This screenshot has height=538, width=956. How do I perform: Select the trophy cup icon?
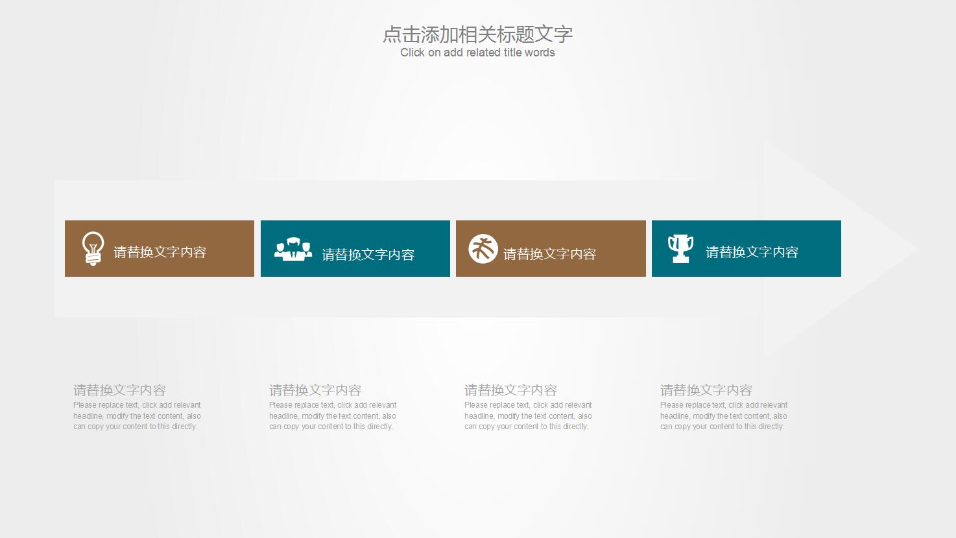tap(680, 248)
